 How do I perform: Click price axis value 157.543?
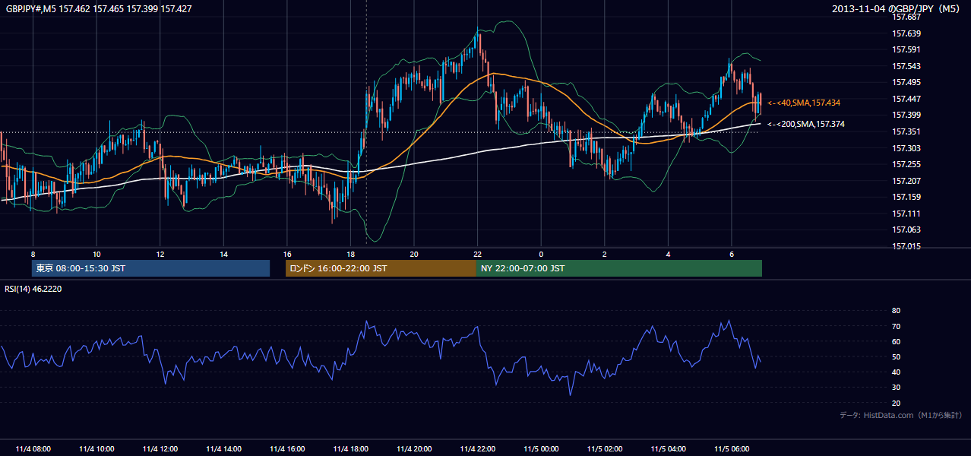(906, 67)
